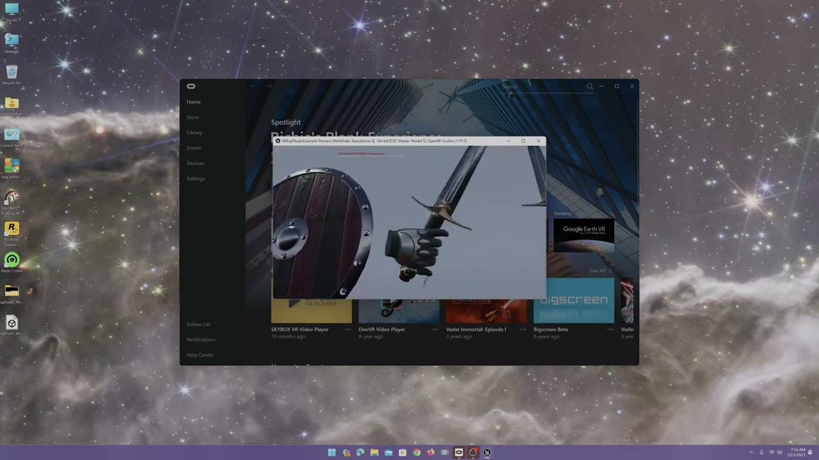The image size is (819, 460).
Task: Open Settings in the Oculus sidebar
Action: pos(196,179)
